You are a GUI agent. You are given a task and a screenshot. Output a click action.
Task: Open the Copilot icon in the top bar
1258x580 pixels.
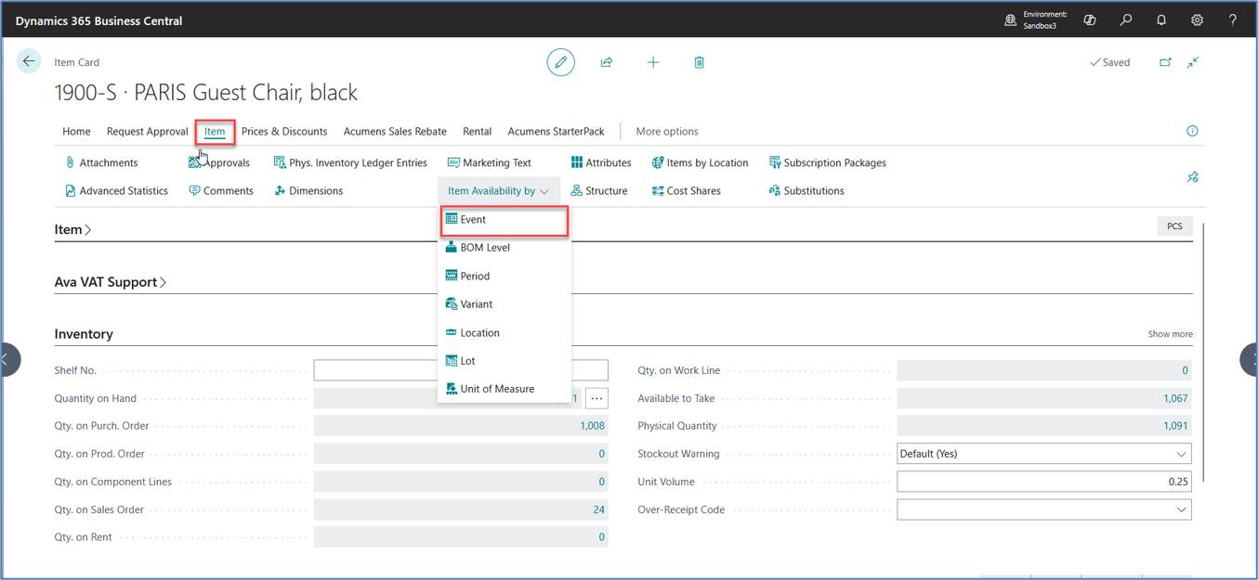coord(1091,19)
